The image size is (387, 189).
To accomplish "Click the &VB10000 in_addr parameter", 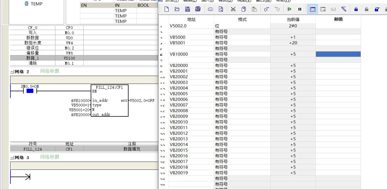I will pos(81,100).
